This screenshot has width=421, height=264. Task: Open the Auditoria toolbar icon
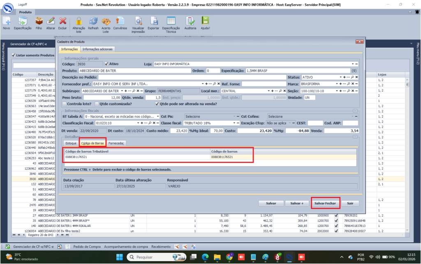pos(190,21)
